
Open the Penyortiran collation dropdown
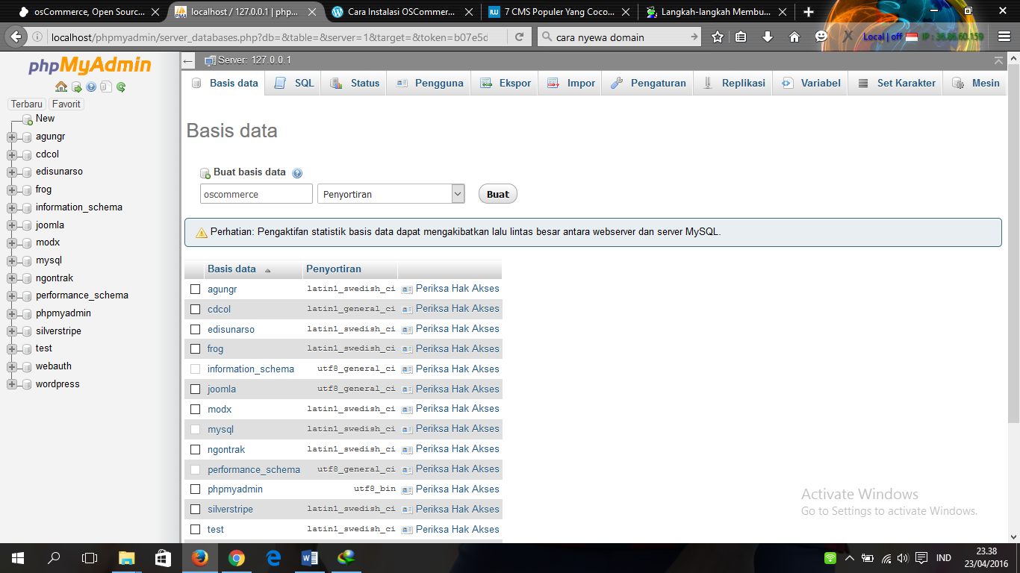point(391,194)
